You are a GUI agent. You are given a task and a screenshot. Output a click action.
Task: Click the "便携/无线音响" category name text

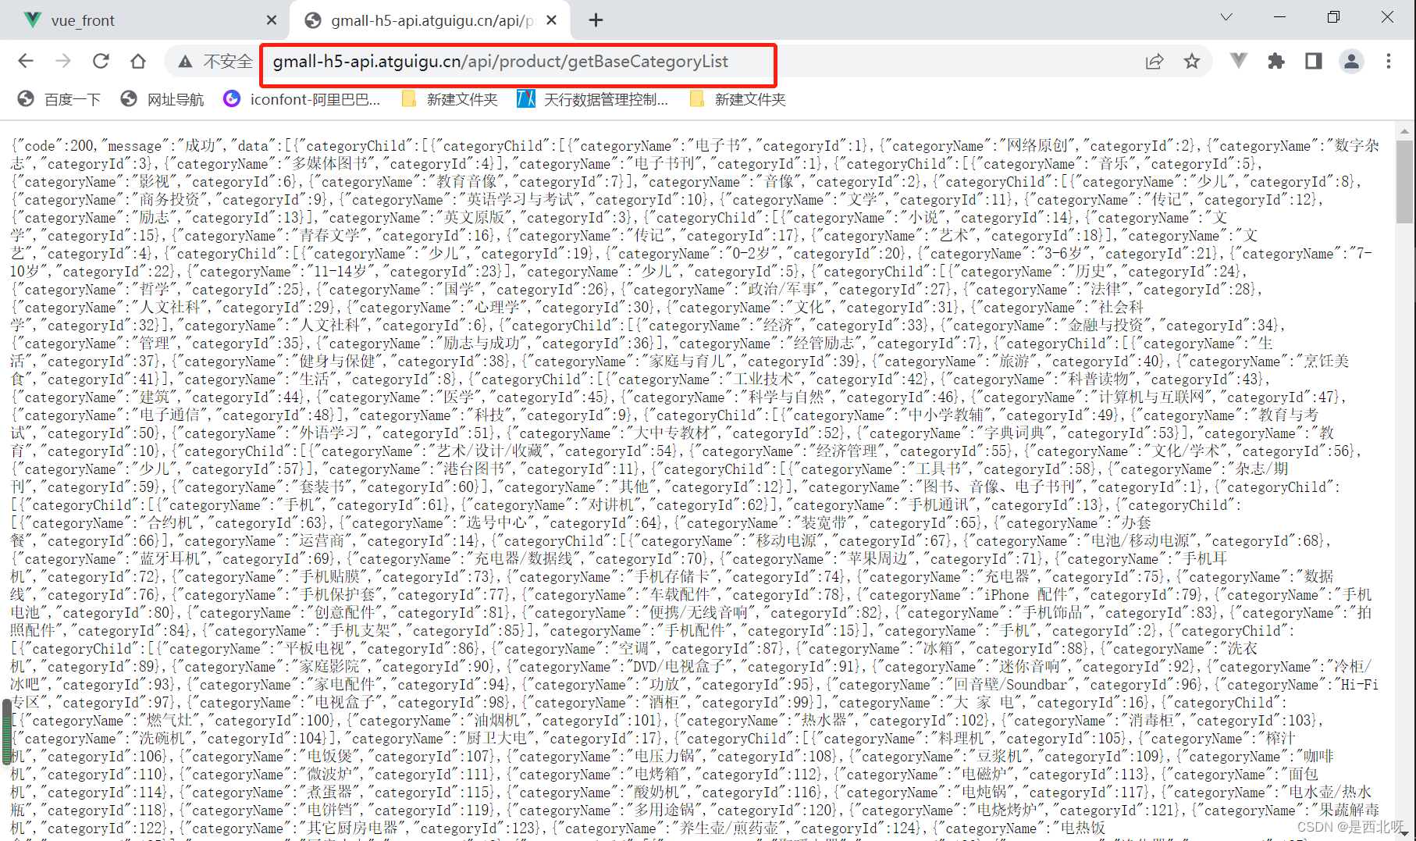pyautogui.click(x=699, y=613)
